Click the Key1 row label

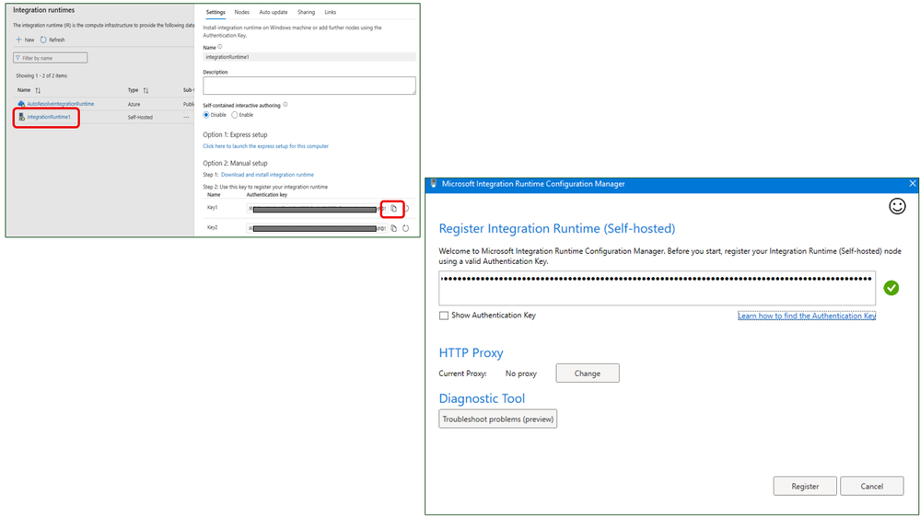[213, 208]
